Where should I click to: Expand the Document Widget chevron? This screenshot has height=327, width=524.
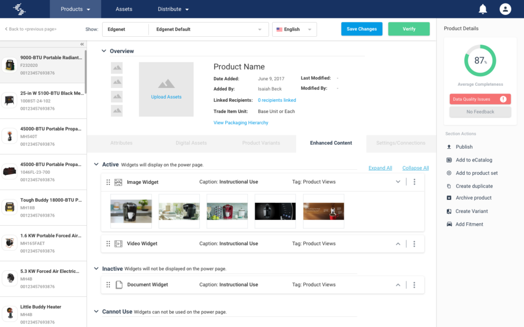[398, 285]
